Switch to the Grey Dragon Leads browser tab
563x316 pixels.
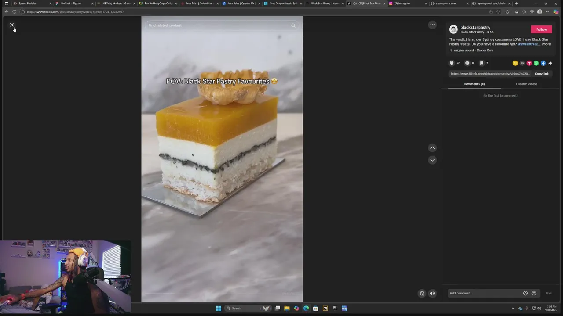(x=283, y=4)
